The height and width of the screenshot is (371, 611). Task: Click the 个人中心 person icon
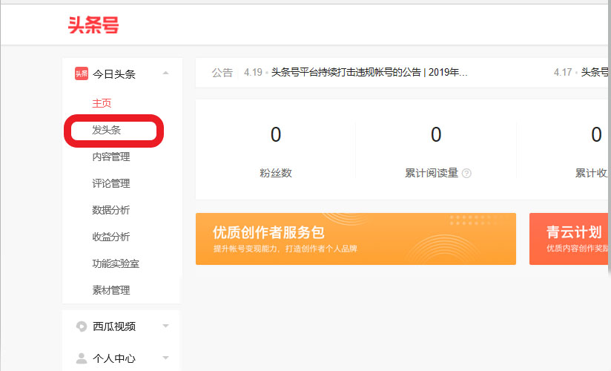click(82, 358)
